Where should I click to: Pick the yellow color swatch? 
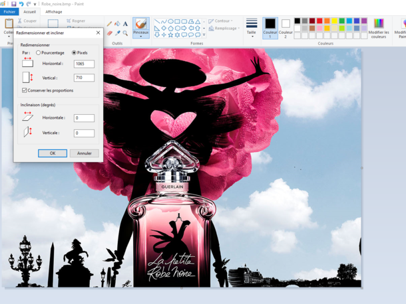pos(334,21)
